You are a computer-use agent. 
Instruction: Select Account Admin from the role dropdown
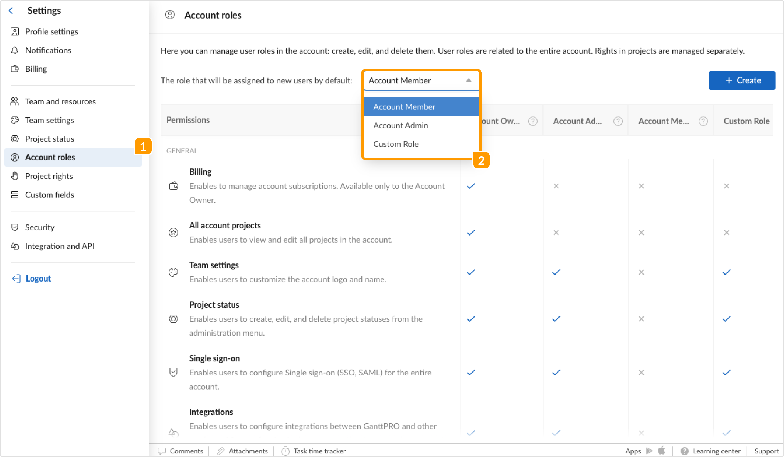(401, 125)
